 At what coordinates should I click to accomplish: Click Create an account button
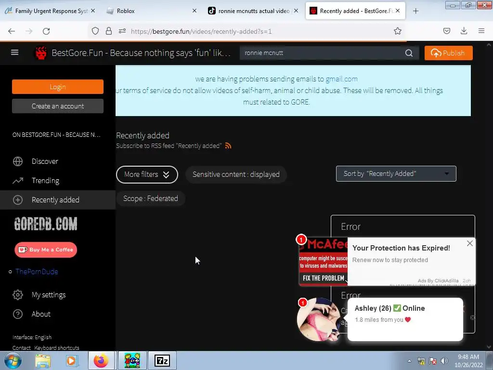(58, 106)
